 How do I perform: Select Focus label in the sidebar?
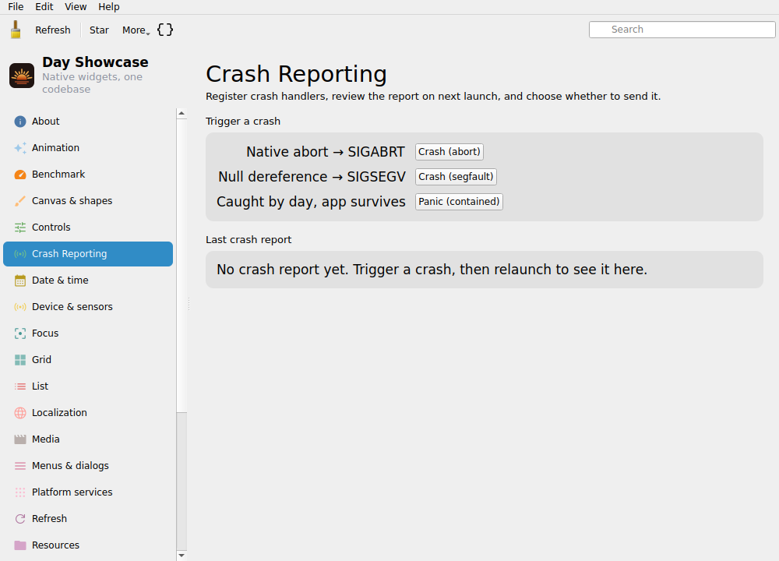click(x=45, y=333)
